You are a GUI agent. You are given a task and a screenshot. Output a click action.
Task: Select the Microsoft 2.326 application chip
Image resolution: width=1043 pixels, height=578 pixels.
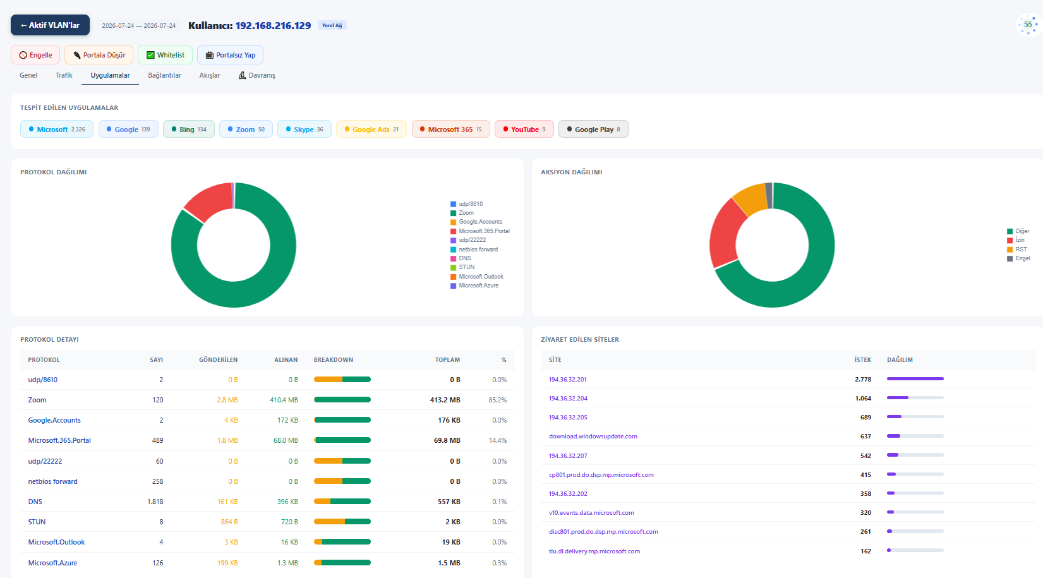[x=57, y=129]
